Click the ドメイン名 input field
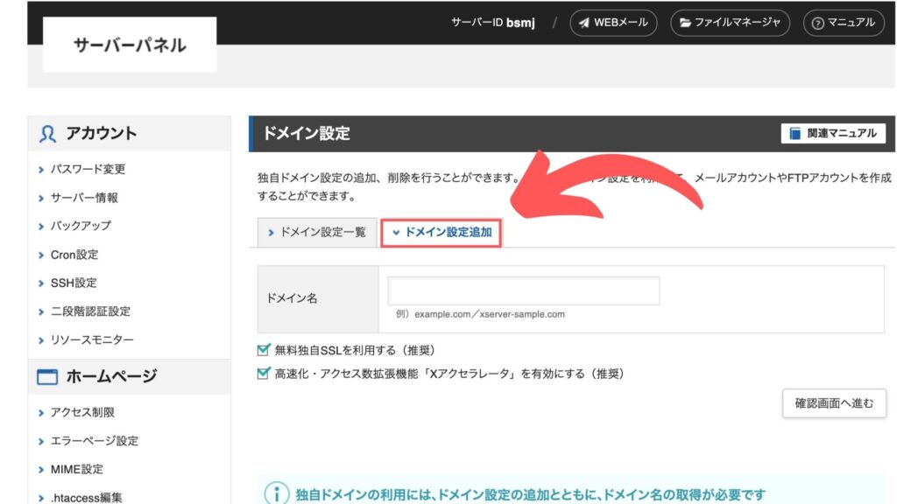The width and height of the screenshot is (897, 504). pyautogui.click(x=524, y=291)
